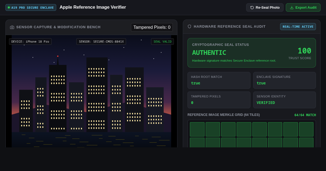Click the A19 Pro Secure Enclave badge
Screen dimensions: 326x171
(x=31, y=8)
